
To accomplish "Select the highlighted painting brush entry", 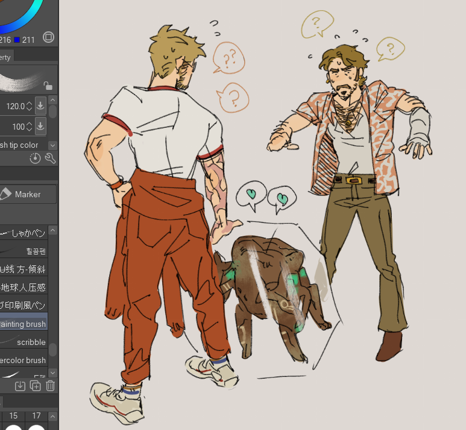I will 24,323.
